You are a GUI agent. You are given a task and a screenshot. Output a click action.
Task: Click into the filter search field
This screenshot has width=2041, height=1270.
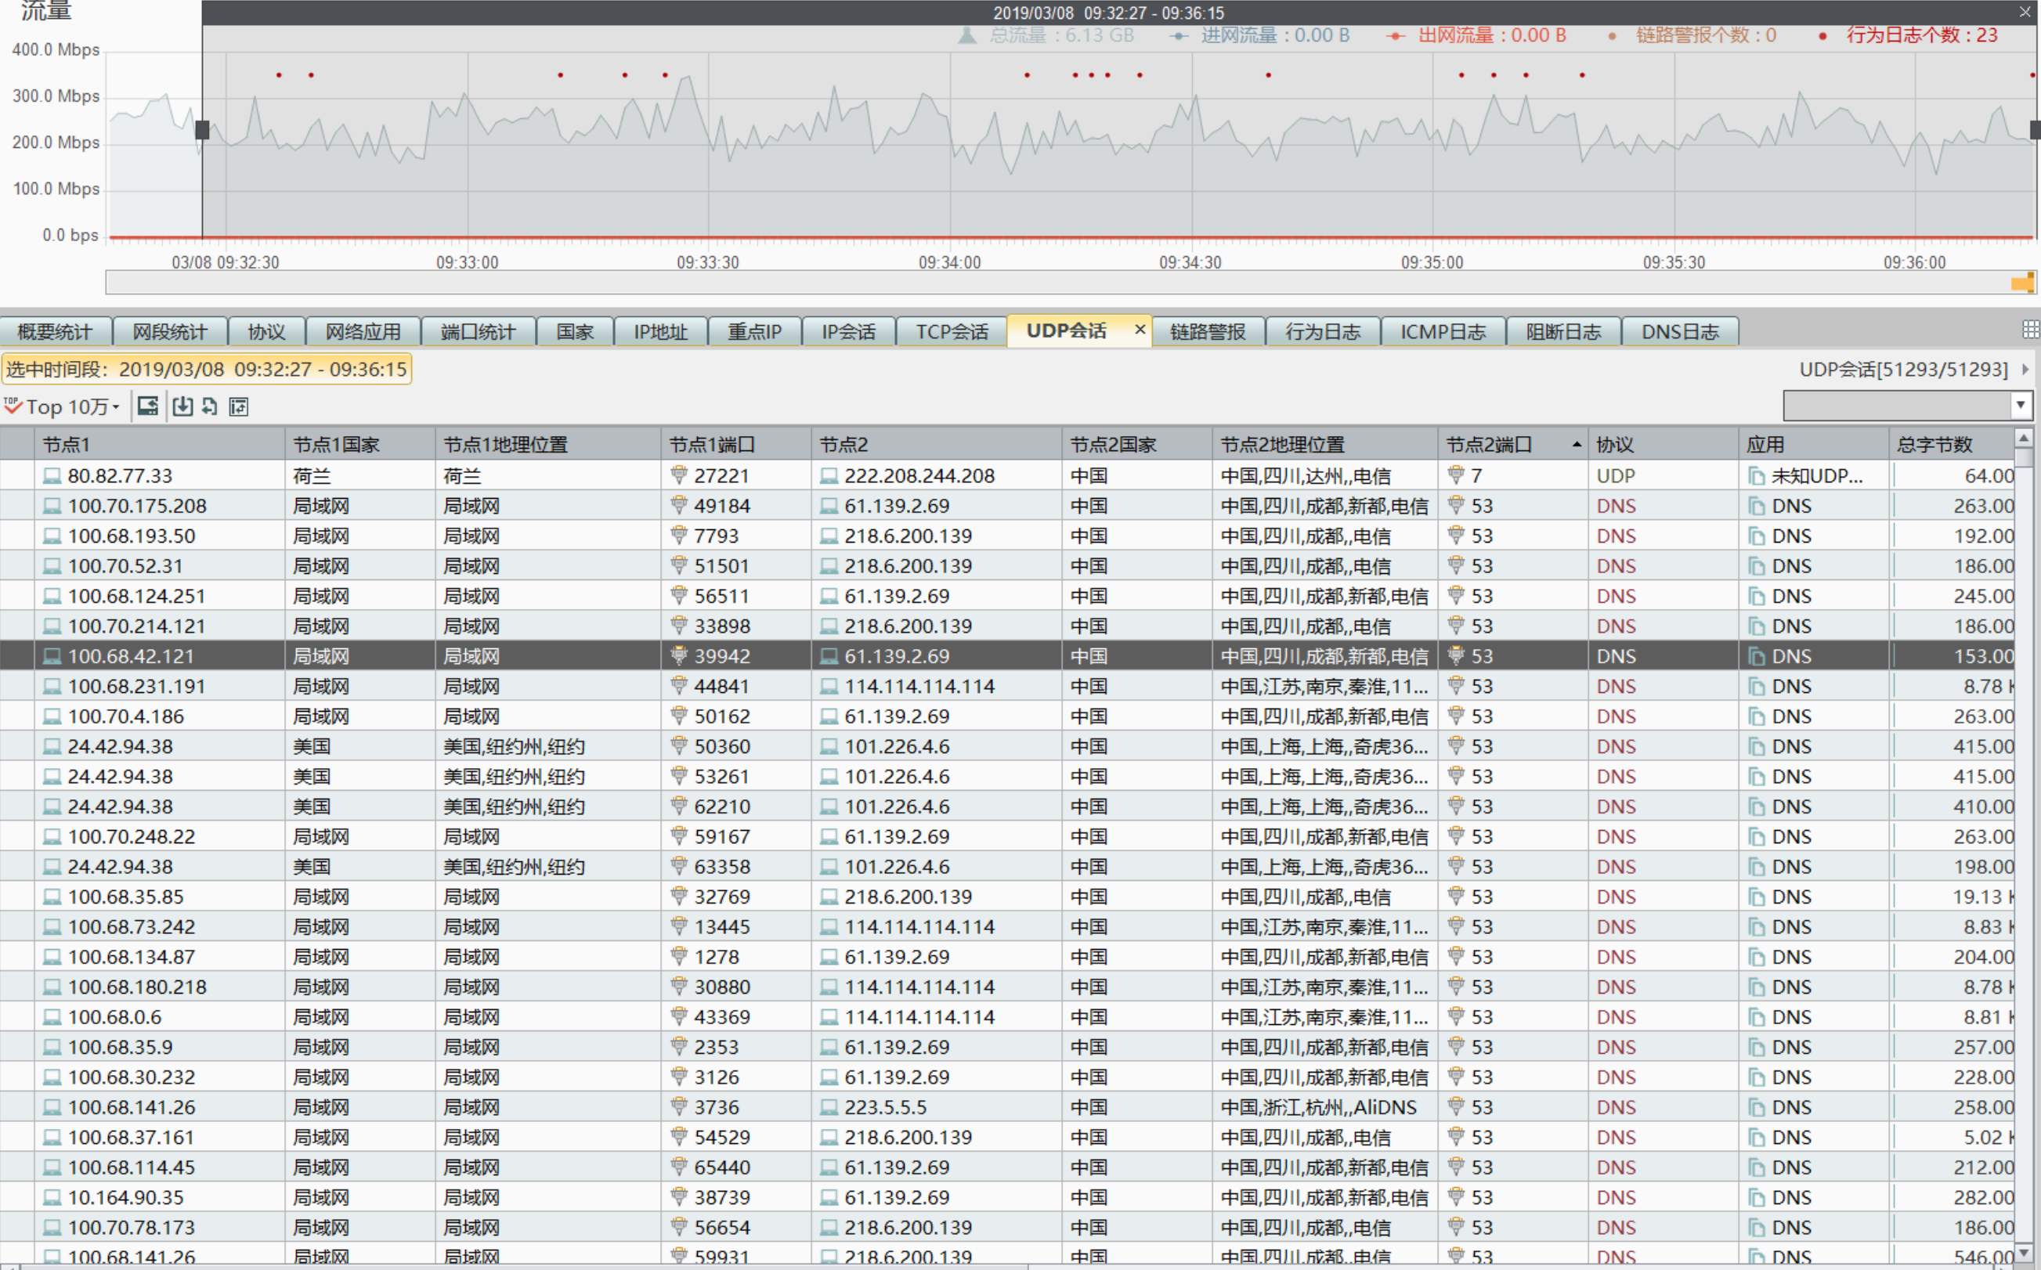pos(1898,406)
